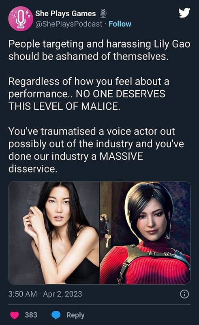Viewport: 199px width, 325px height.
Task: Click the microphone badge beside the display name
Action: point(103,13)
